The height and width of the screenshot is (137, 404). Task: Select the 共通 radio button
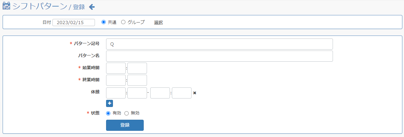coord(103,22)
